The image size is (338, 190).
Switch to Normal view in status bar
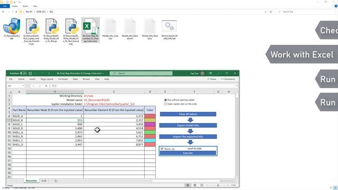[x=188, y=185]
